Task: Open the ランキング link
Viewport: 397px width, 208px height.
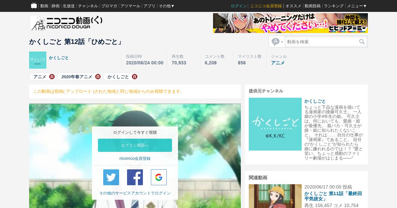Action: pyautogui.click(x=334, y=6)
